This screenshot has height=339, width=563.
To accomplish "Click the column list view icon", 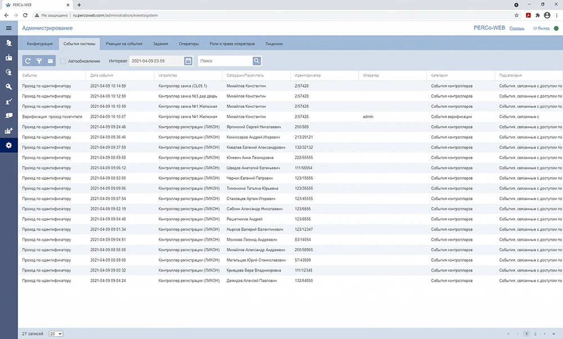I will pyautogui.click(x=50, y=61).
